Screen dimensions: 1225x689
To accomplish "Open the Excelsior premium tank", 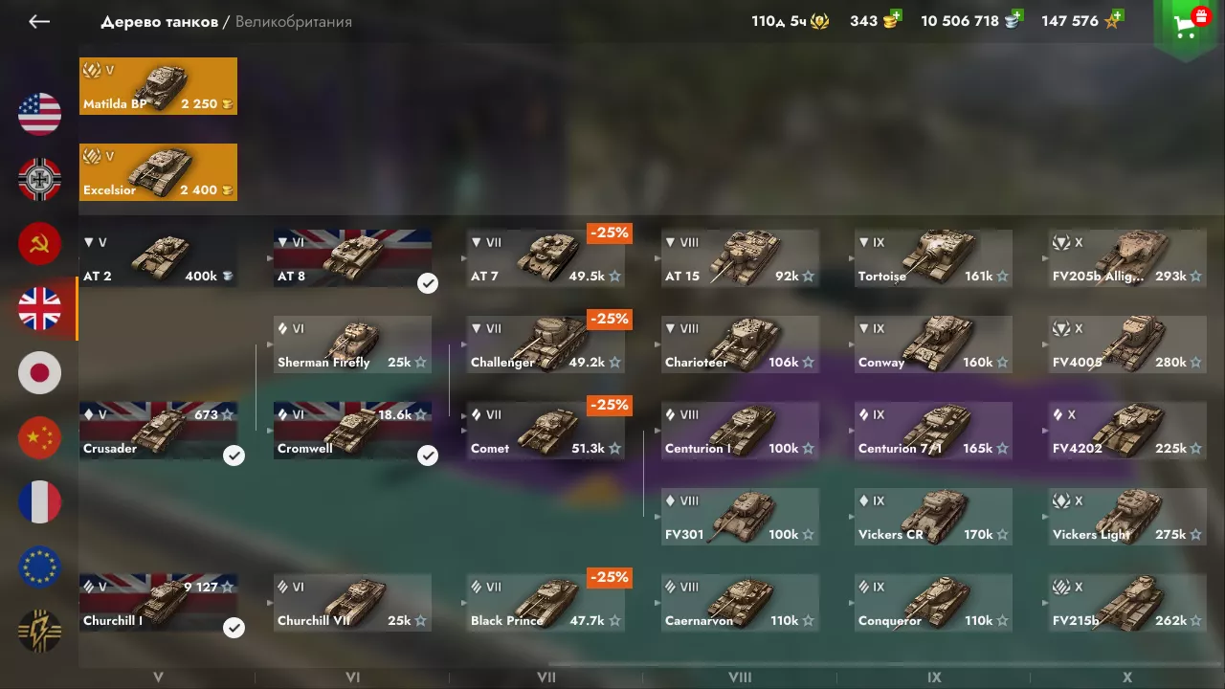I will tap(158, 172).
